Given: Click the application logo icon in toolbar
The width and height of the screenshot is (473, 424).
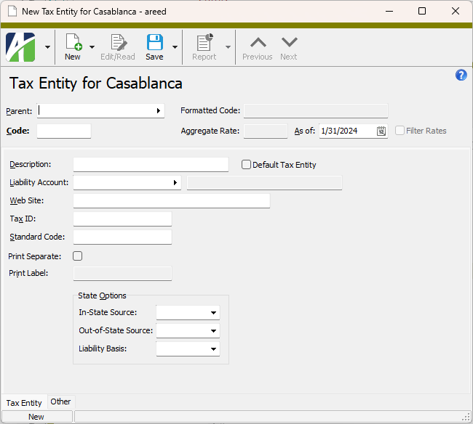Looking at the screenshot, I should [21, 47].
